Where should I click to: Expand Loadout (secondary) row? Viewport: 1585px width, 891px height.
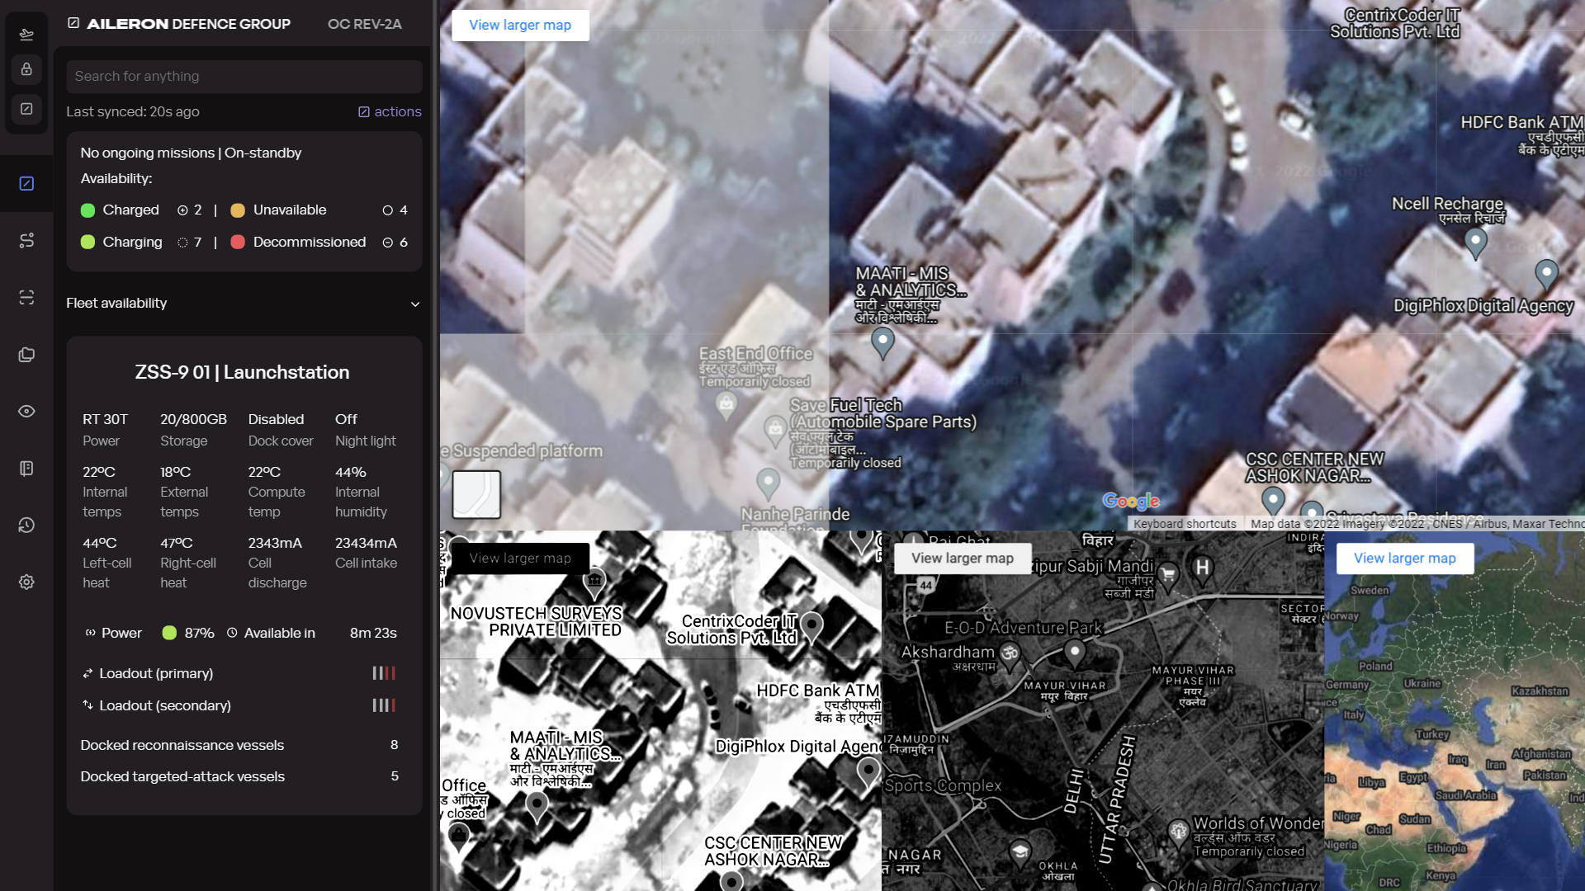pyautogui.click(x=164, y=705)
